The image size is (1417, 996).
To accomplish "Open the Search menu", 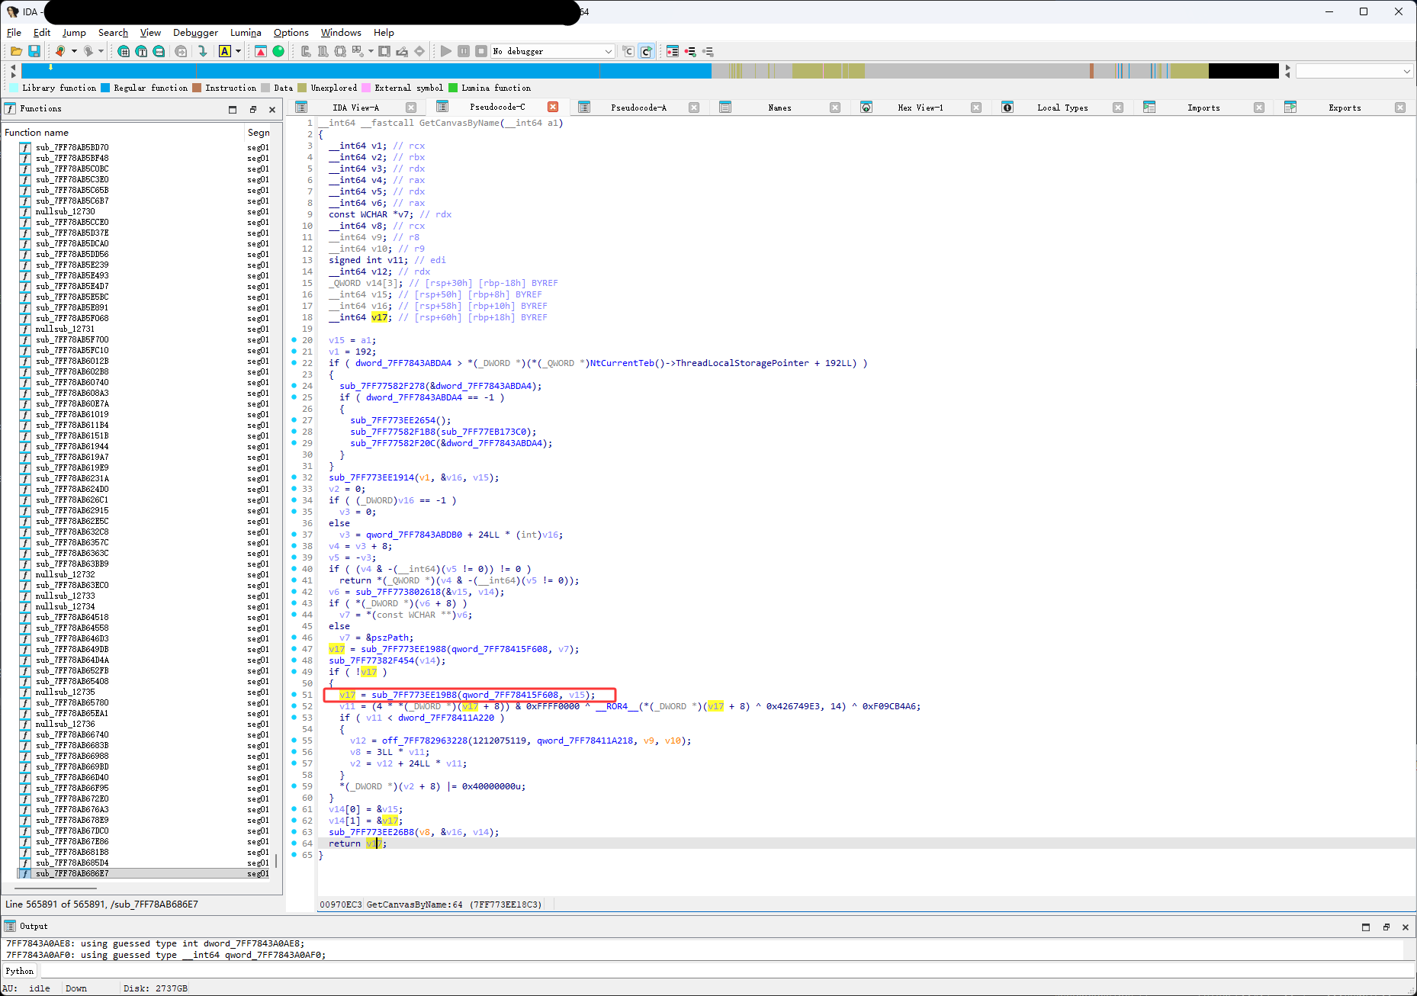I will (x=113, y=32).
